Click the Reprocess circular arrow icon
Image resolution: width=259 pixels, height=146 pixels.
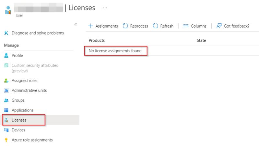(125, 26)
